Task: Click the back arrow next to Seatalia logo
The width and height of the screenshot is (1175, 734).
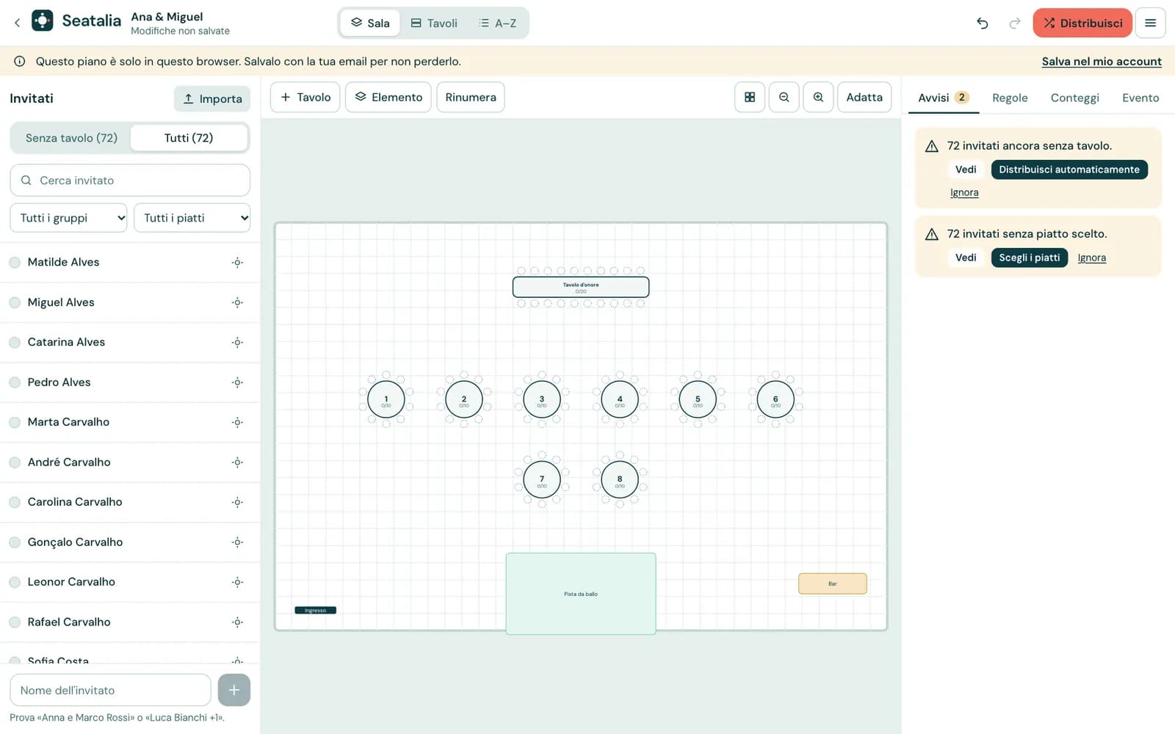Action: (18, 23)
